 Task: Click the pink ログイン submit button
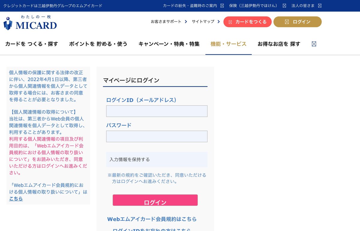pyautogui.click(x=155, y=200)
